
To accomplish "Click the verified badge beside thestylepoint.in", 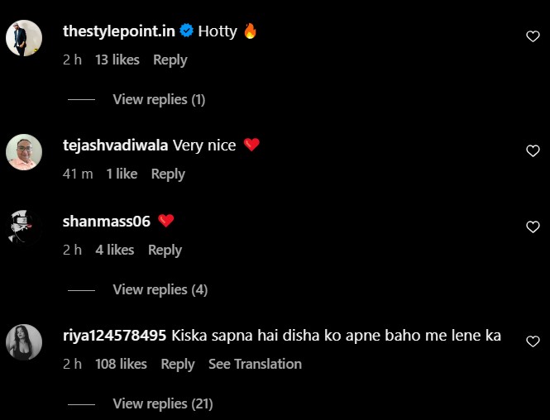I will (187, 31).
